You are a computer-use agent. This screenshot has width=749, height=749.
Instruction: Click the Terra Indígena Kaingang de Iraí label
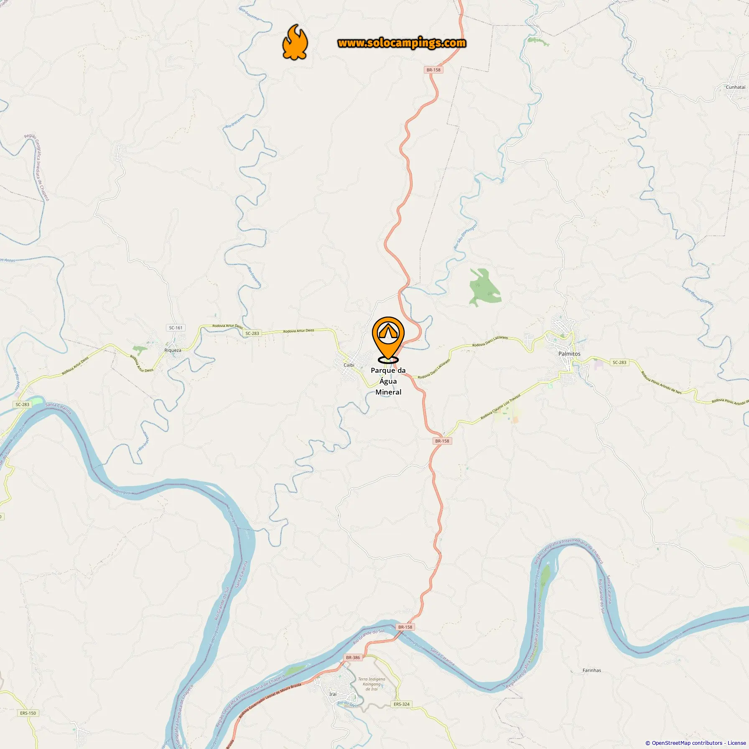372,684
